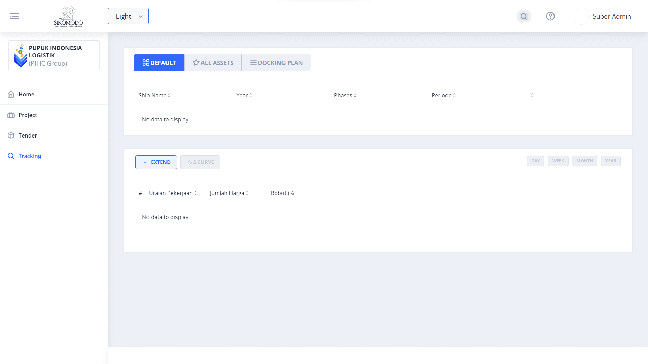Click the search magnifier icon
This screenshot has height=364, width=648.
pyautogui.click(x=523, y=16)
